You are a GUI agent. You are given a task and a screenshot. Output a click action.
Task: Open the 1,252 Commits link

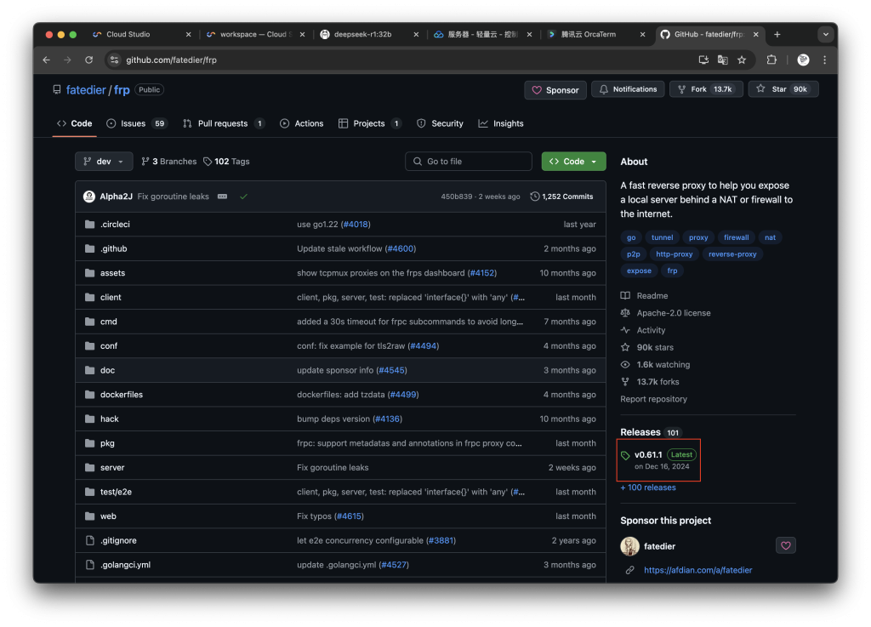[x=561, y=197]
